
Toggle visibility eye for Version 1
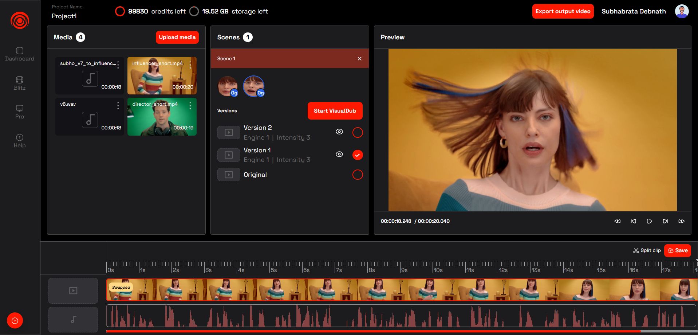point(339,155)
